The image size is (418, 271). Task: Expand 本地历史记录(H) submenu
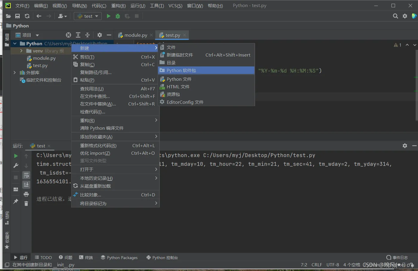click(115, 178)
